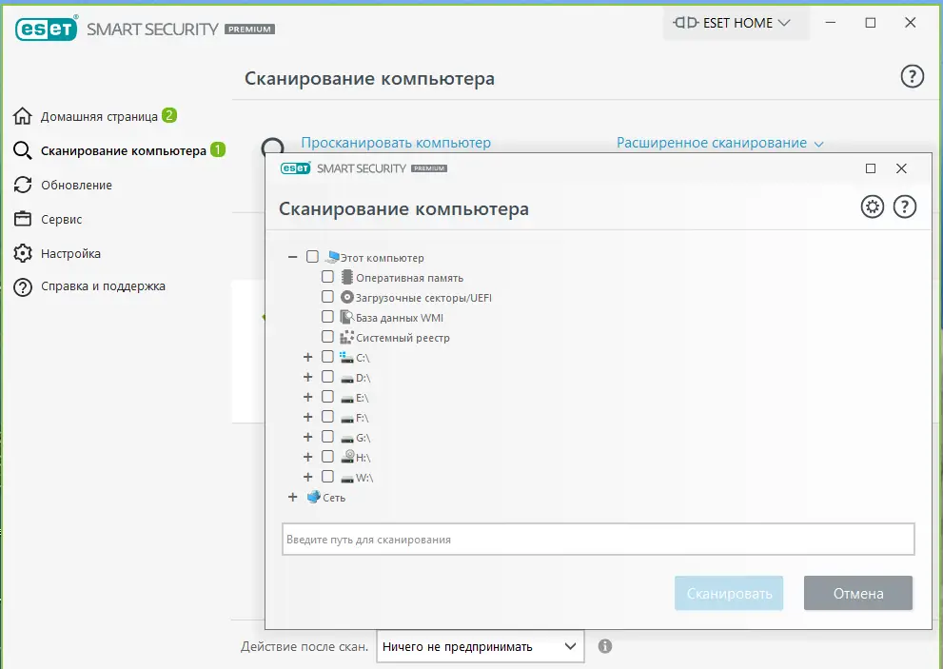The image size is (943, 669).
Task: Expand the D:\ drive node
Action: (307, 377)
